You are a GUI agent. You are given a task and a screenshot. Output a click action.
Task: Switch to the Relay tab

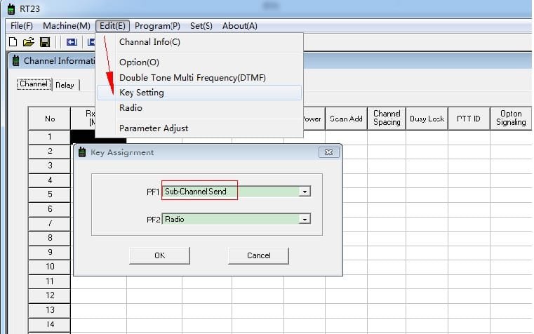pyautogui.click(x=65, y=85)
